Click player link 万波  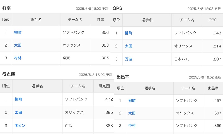(x=129, y=59)
